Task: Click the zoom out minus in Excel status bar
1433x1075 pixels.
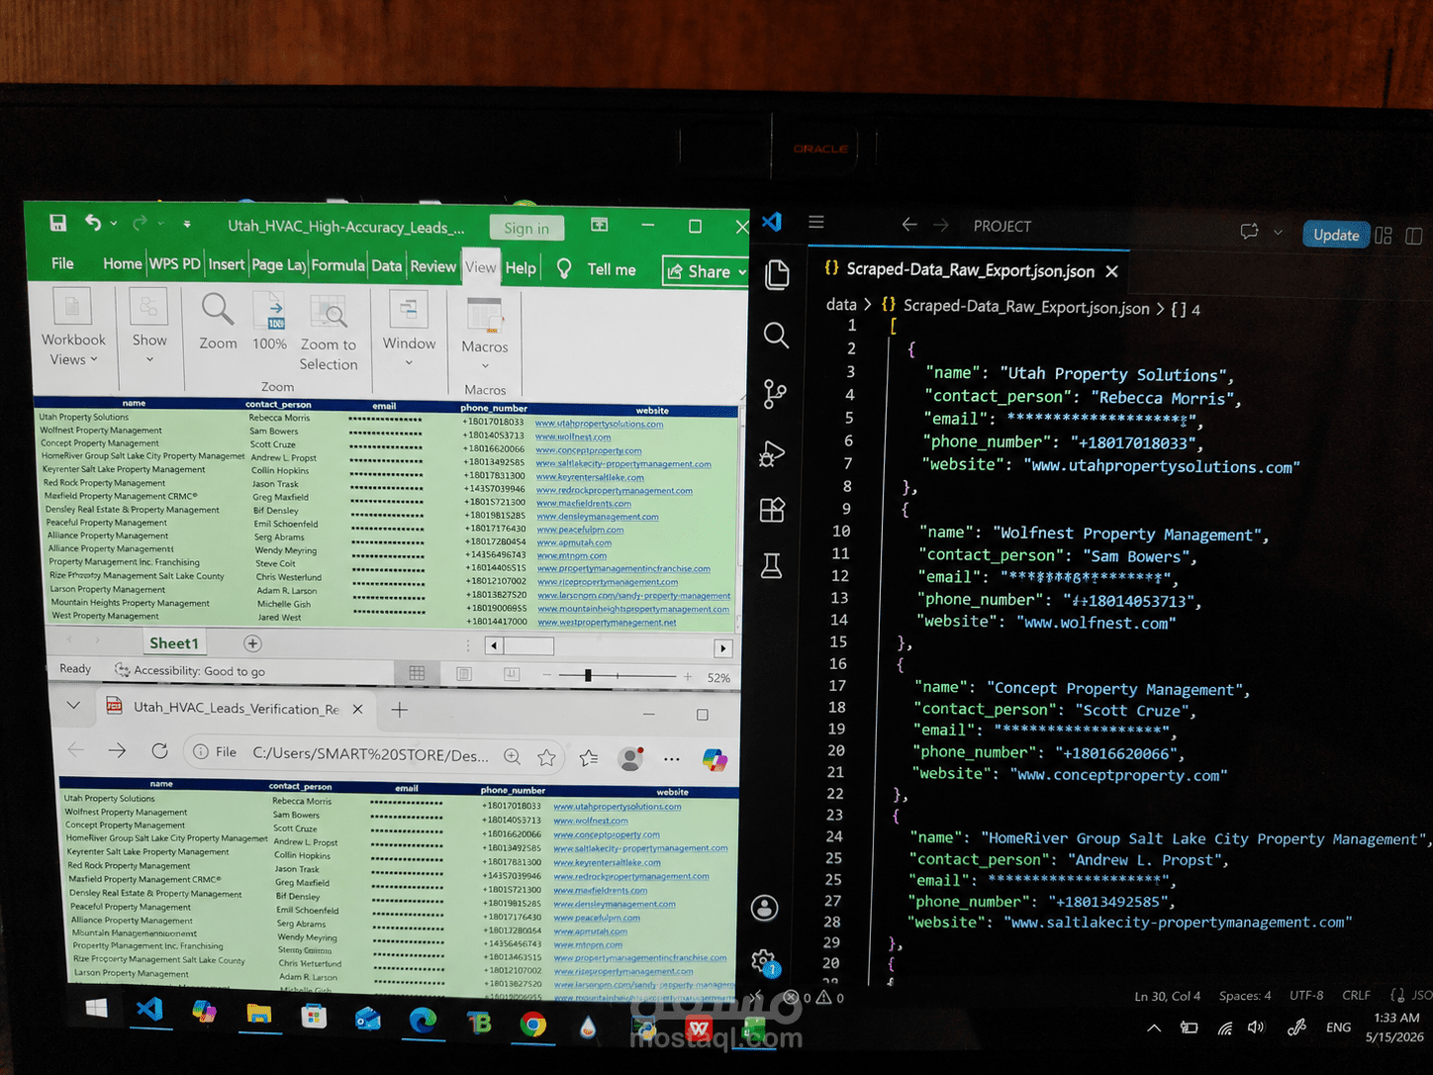Action: 546,675
